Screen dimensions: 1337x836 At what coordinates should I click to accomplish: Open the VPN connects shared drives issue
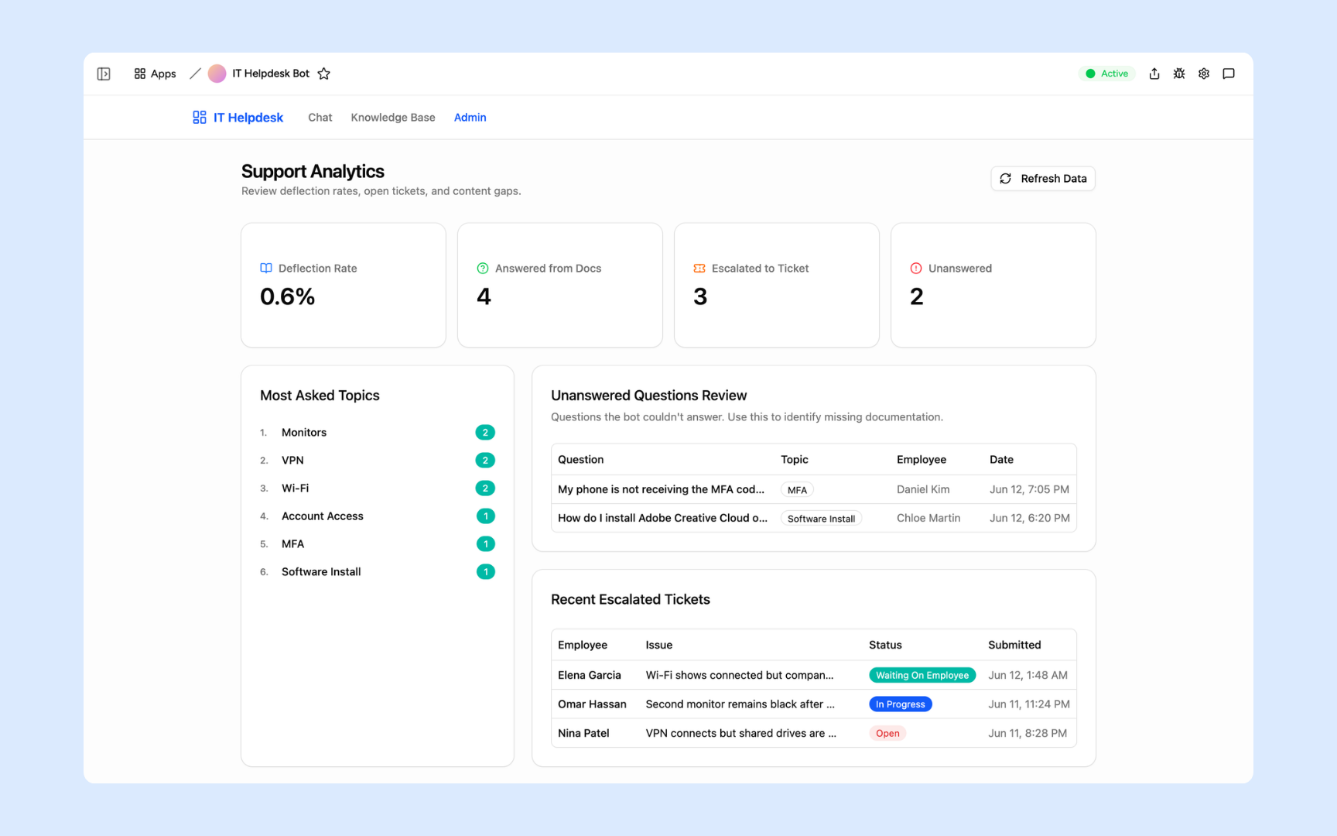(741, 733)
